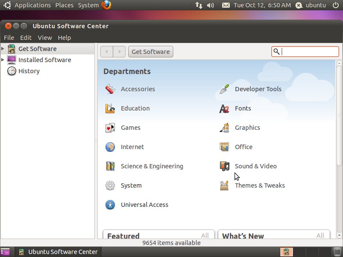
Task: Select Ubuntu Software Center in the taskbar
Action: click(x=58, y=252)
